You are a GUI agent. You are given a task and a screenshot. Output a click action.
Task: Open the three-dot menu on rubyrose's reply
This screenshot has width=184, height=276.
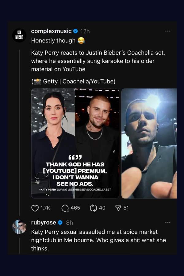point(168,222)
